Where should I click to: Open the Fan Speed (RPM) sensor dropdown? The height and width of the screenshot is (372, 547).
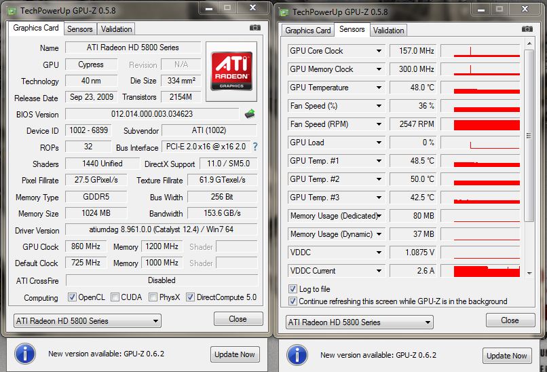[x=379, y=124]
